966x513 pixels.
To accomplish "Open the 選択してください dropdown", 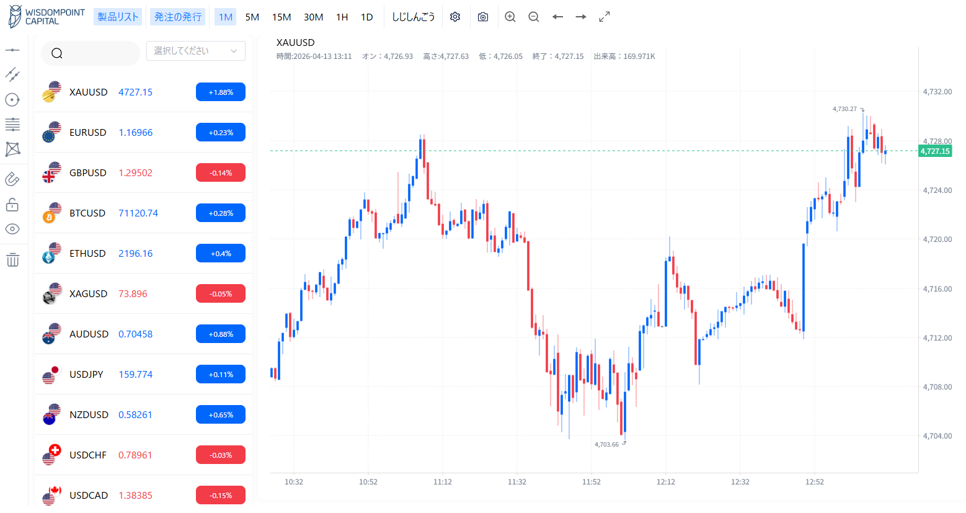I will [195, 50].
